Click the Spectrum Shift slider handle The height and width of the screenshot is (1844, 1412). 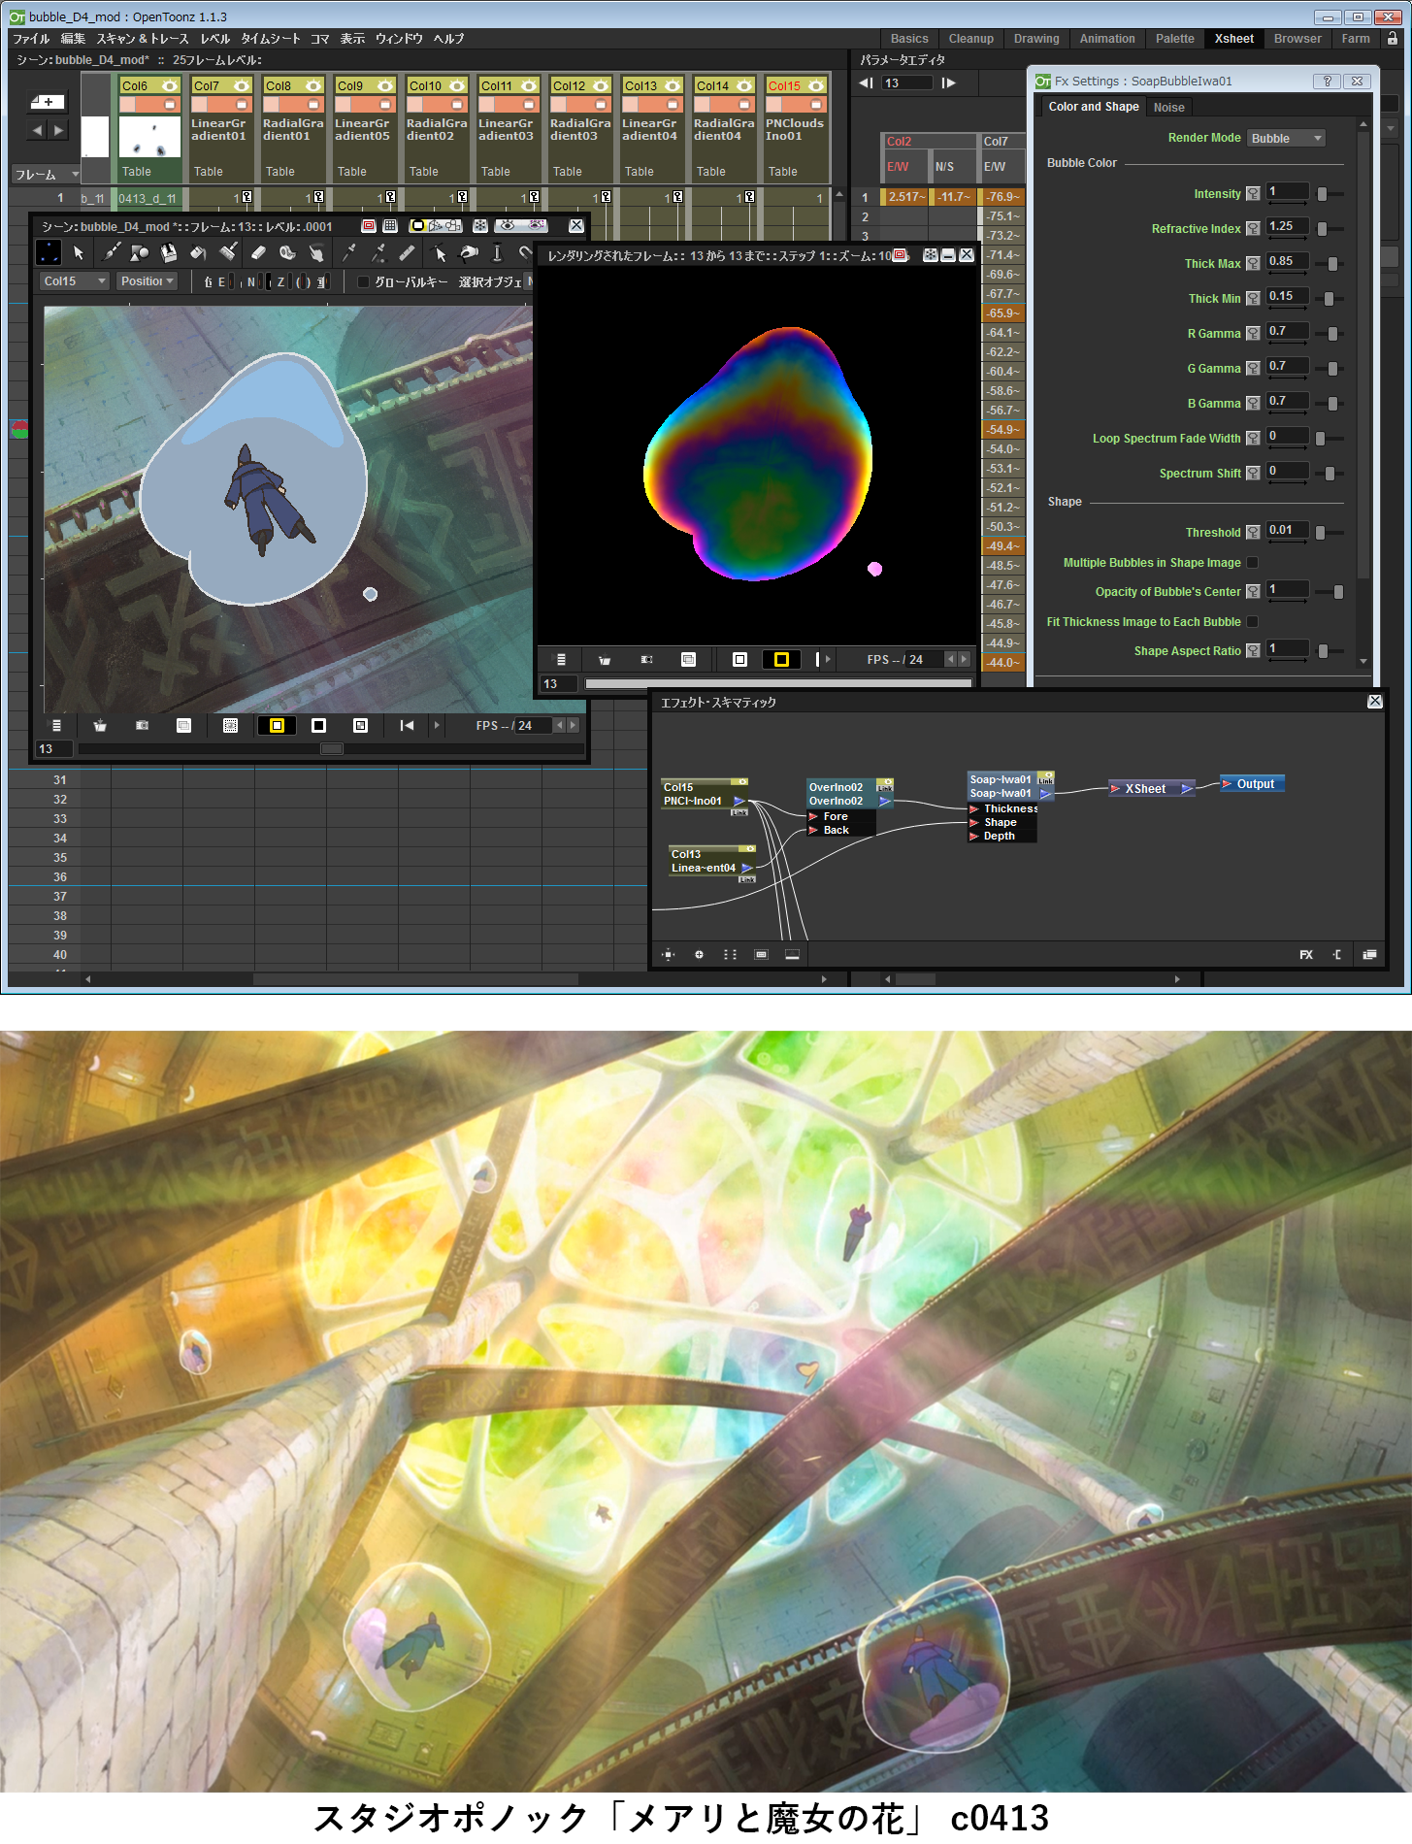1330,474
